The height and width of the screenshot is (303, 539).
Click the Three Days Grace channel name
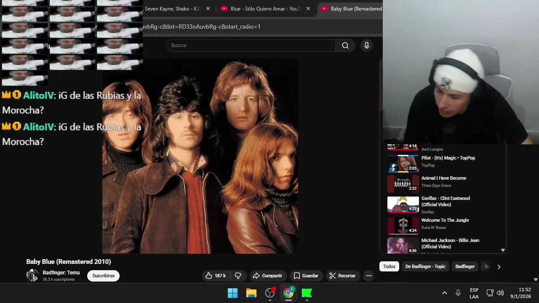coord(436,186)
